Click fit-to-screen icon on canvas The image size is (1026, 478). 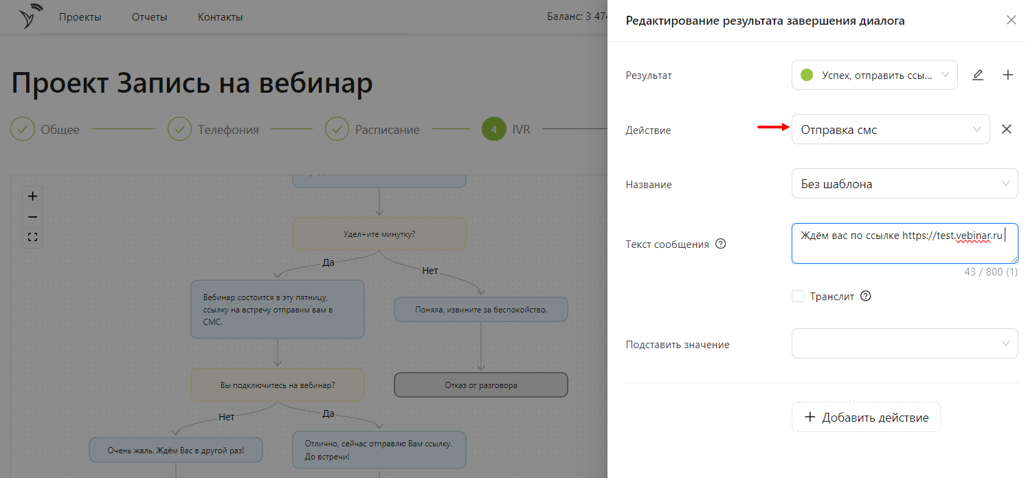tap(32, 238)
